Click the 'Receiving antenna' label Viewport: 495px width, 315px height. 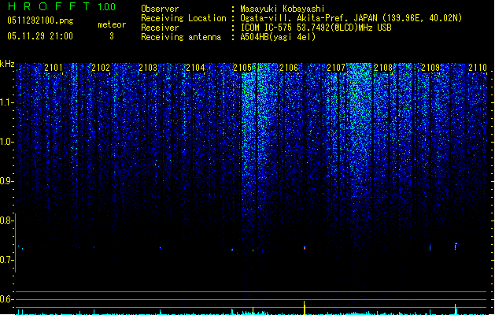click(x=181, y=37)
